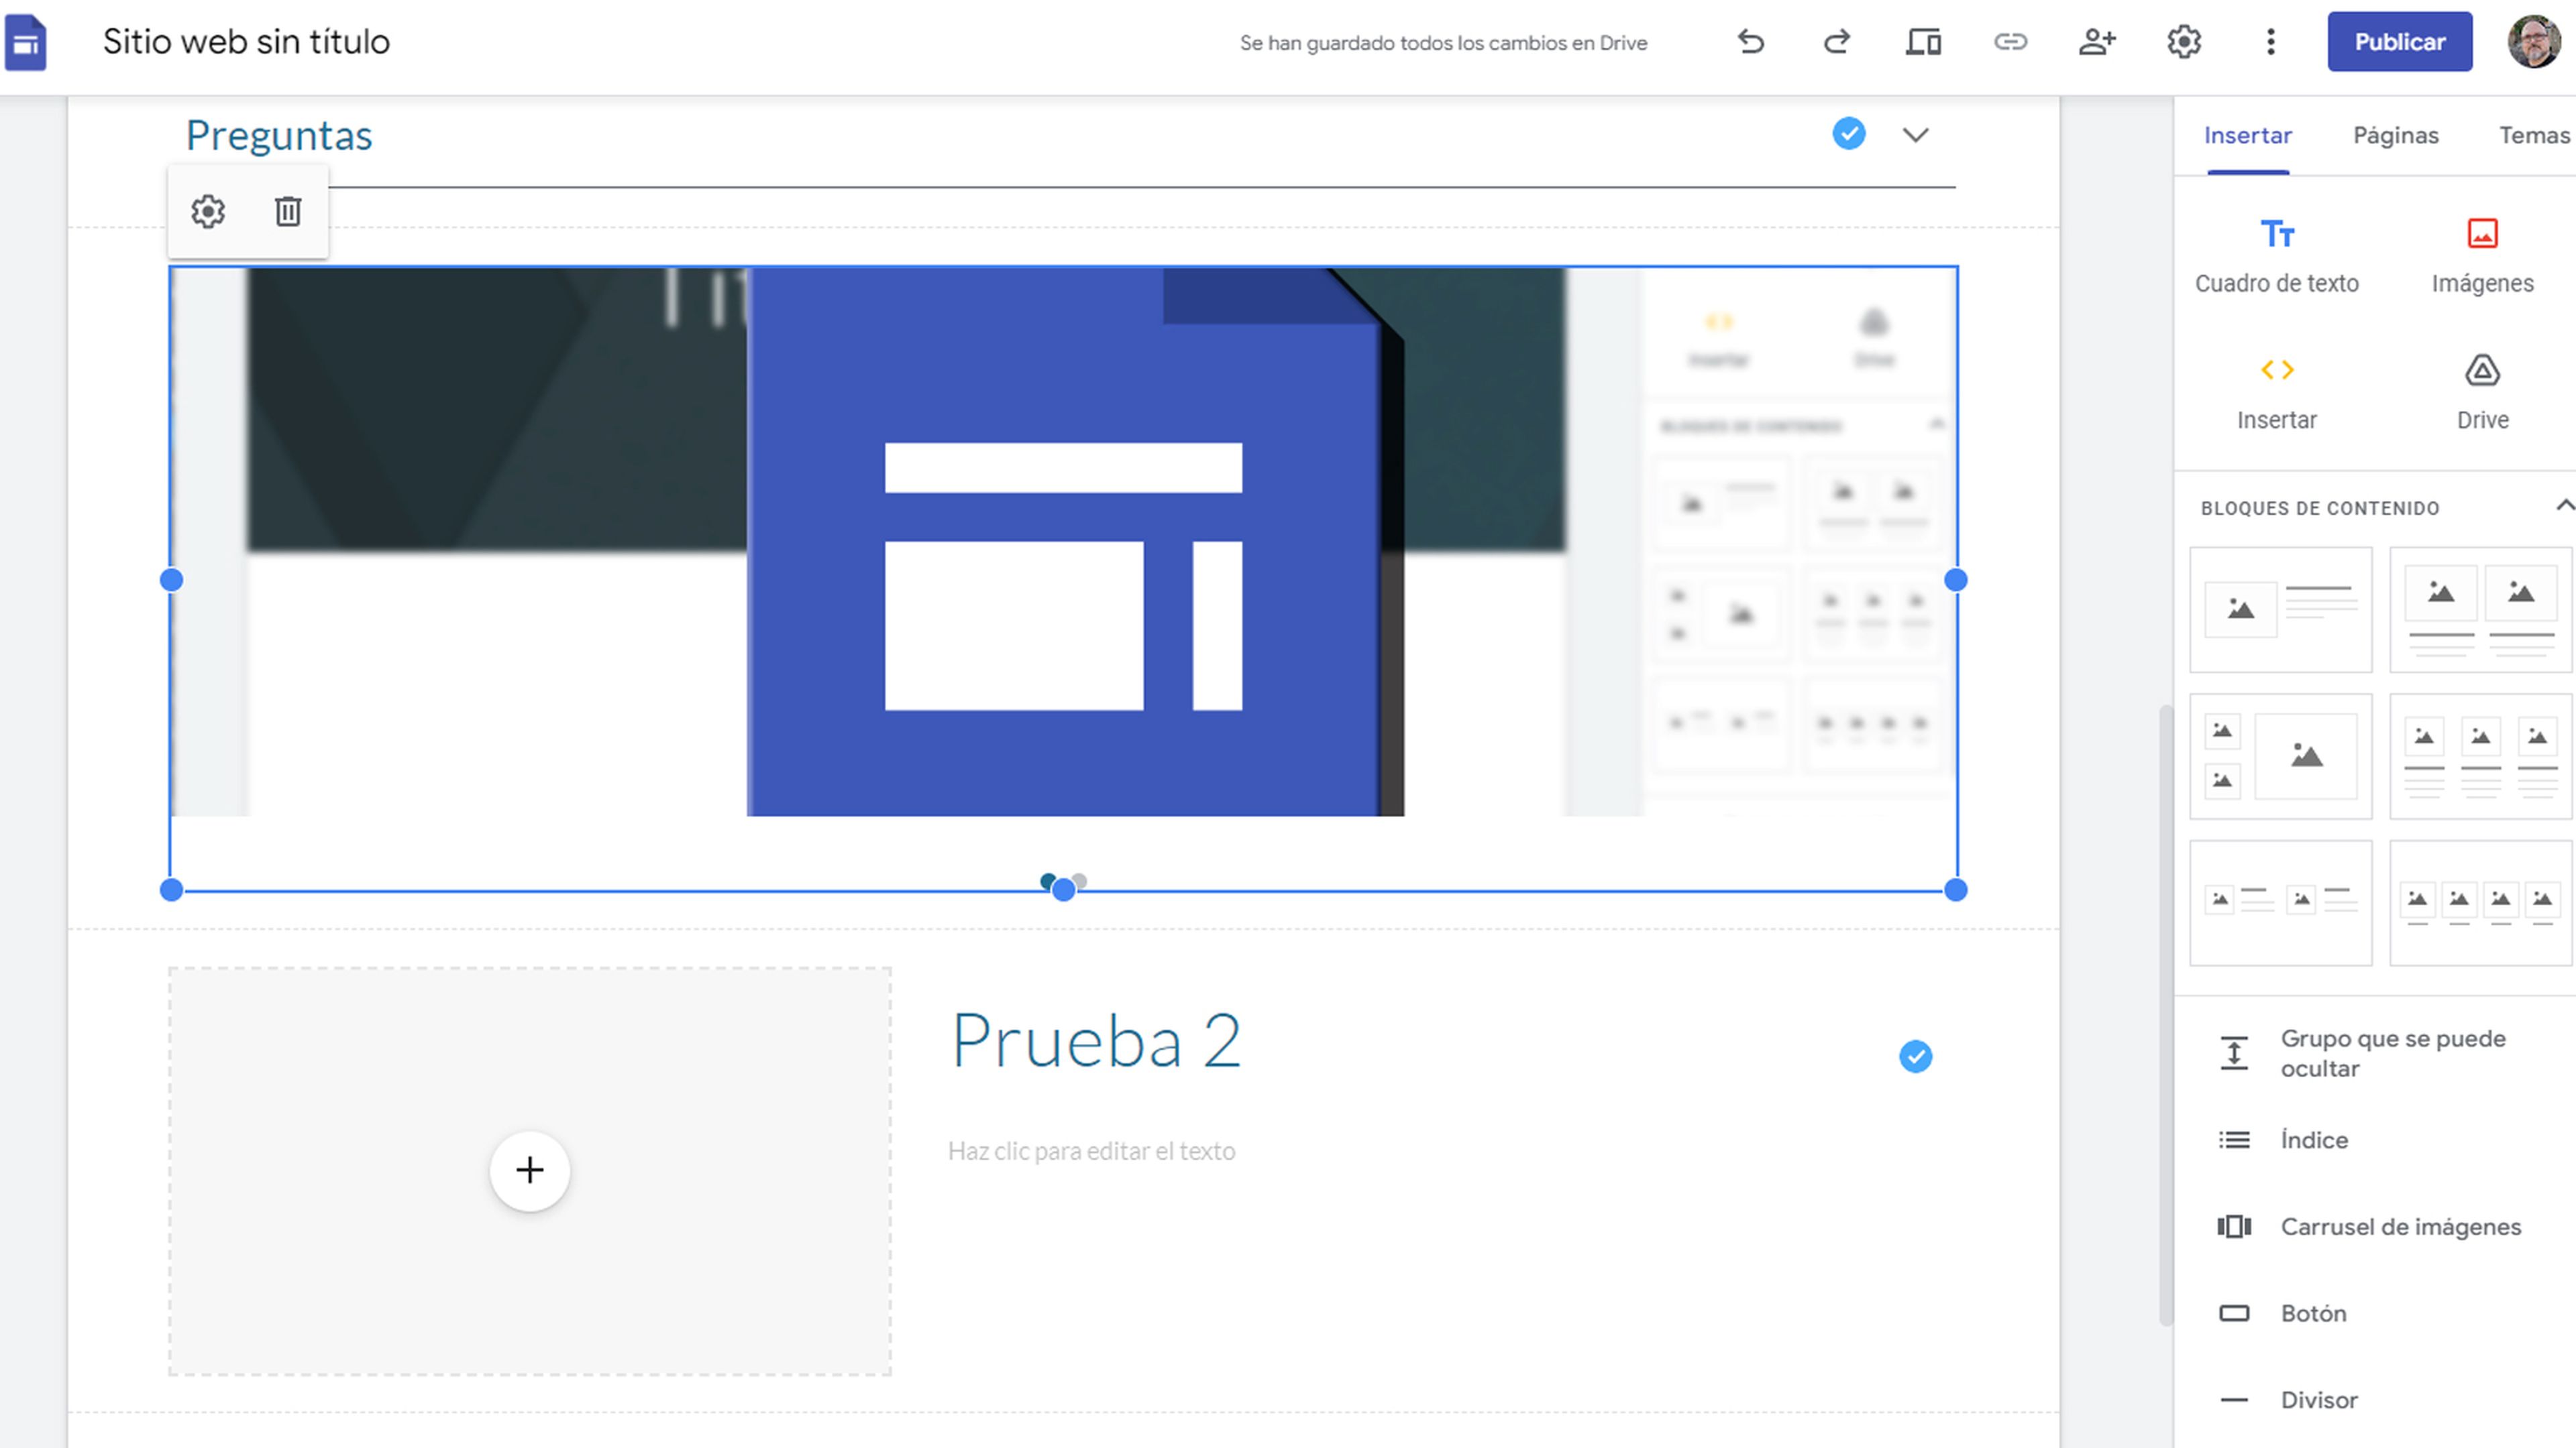Select the first carousel slide indicator dot
This screenshot has height=1448, width=2576.
pos(1047,880)
